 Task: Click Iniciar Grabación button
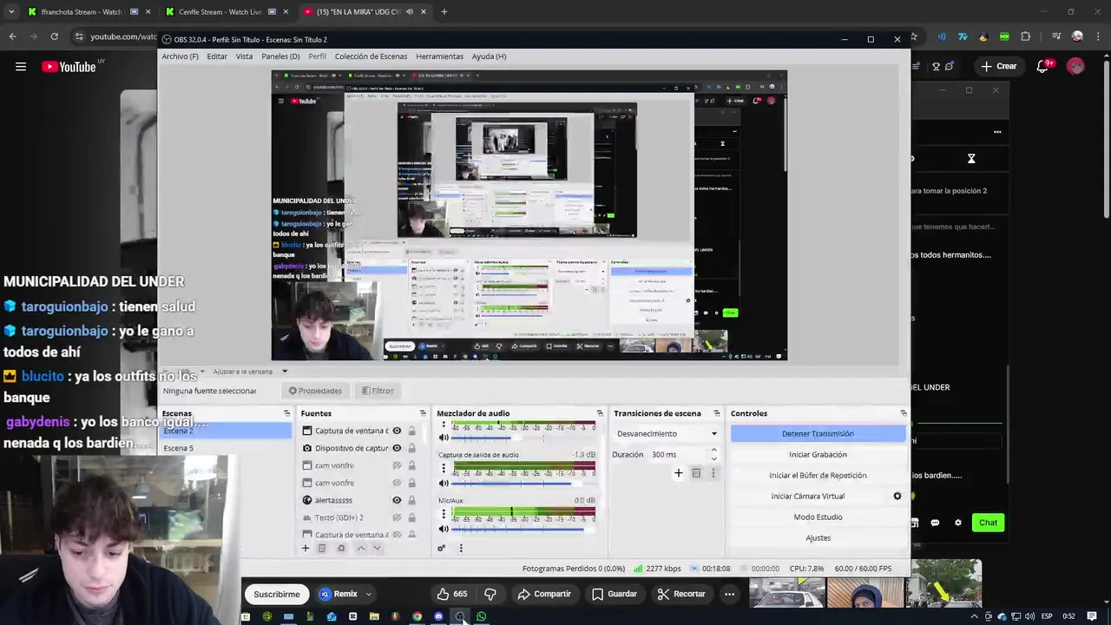point(818,455)
